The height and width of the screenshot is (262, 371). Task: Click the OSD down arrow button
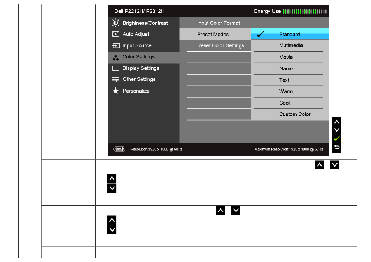pyautogui.click(x=337, y=130)
